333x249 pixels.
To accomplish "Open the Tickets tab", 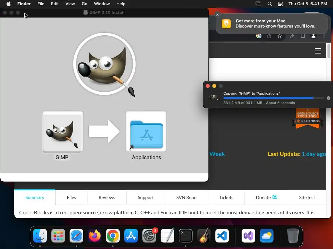I will [x=226, y=197].
